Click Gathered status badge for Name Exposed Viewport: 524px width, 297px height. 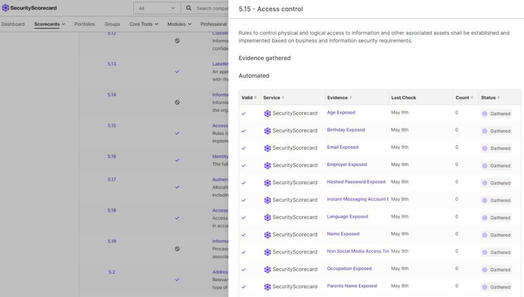click(x=496, y=235)
